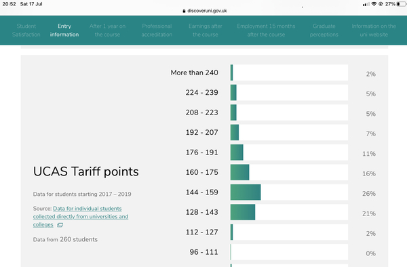
Task: Select 'Data from 260 students' text
Action: click(65, 239)
